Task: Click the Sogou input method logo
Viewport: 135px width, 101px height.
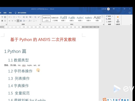Action: coord(105,100)
